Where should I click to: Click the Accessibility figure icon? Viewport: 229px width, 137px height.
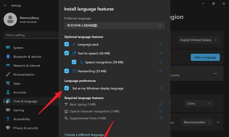[x=8, y=119]
